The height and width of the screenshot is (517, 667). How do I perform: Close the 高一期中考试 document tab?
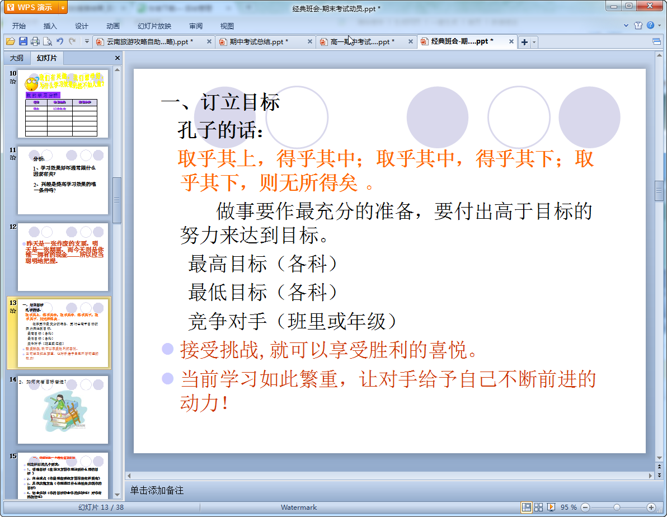coord(411,42)
